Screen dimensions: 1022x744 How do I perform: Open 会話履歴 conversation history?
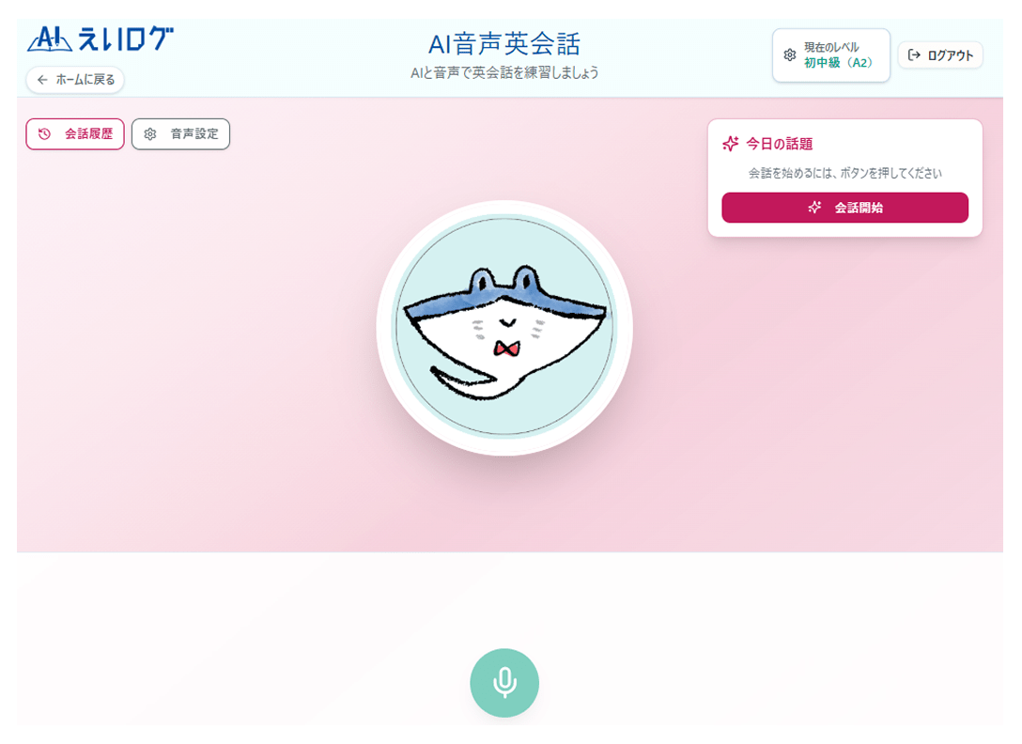click(x=75, y=133)
